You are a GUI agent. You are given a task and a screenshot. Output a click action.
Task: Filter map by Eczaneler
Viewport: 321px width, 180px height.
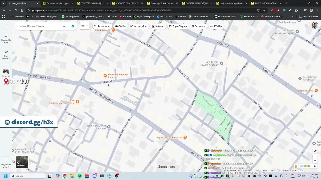(198, 26)
